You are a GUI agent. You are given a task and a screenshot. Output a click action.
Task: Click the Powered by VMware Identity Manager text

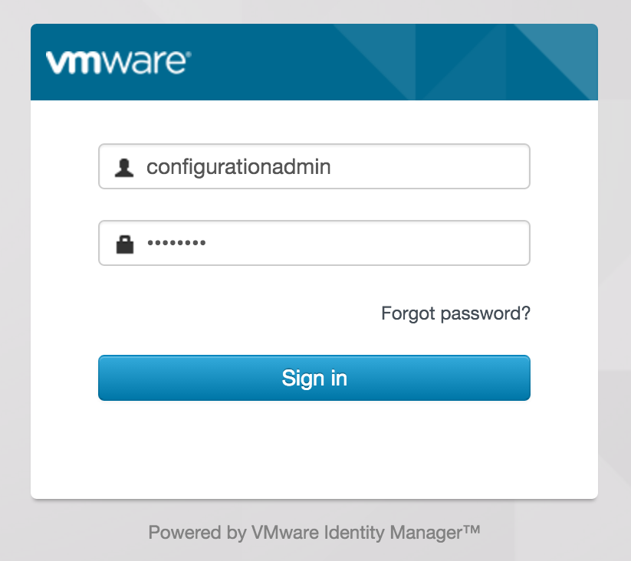click(x=315, y=532)
